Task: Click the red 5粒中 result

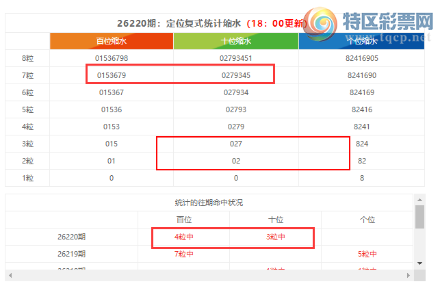Action: point(367,254)
